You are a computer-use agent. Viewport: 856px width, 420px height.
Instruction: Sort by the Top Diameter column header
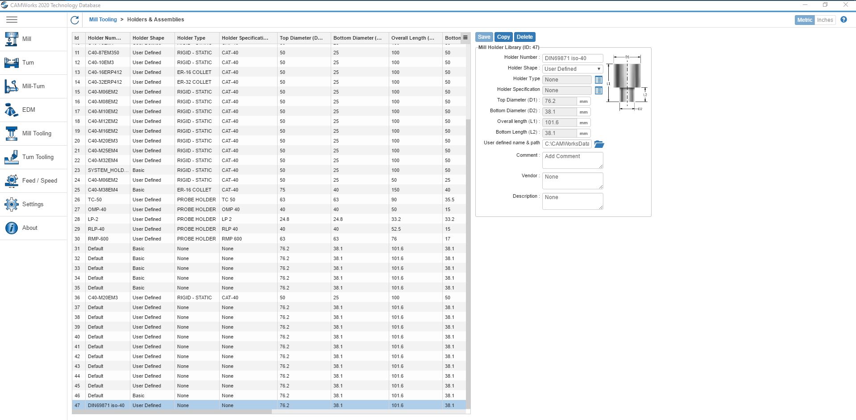(304, 38)
